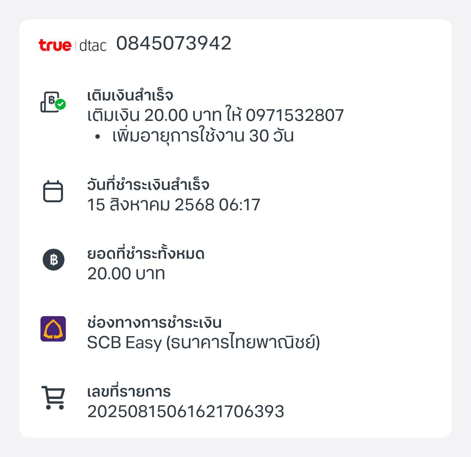Click SCB Easy (ธนาคารไทยพาณิชย์) text
Screen dimensions: 471x457
tap(203, 342)
